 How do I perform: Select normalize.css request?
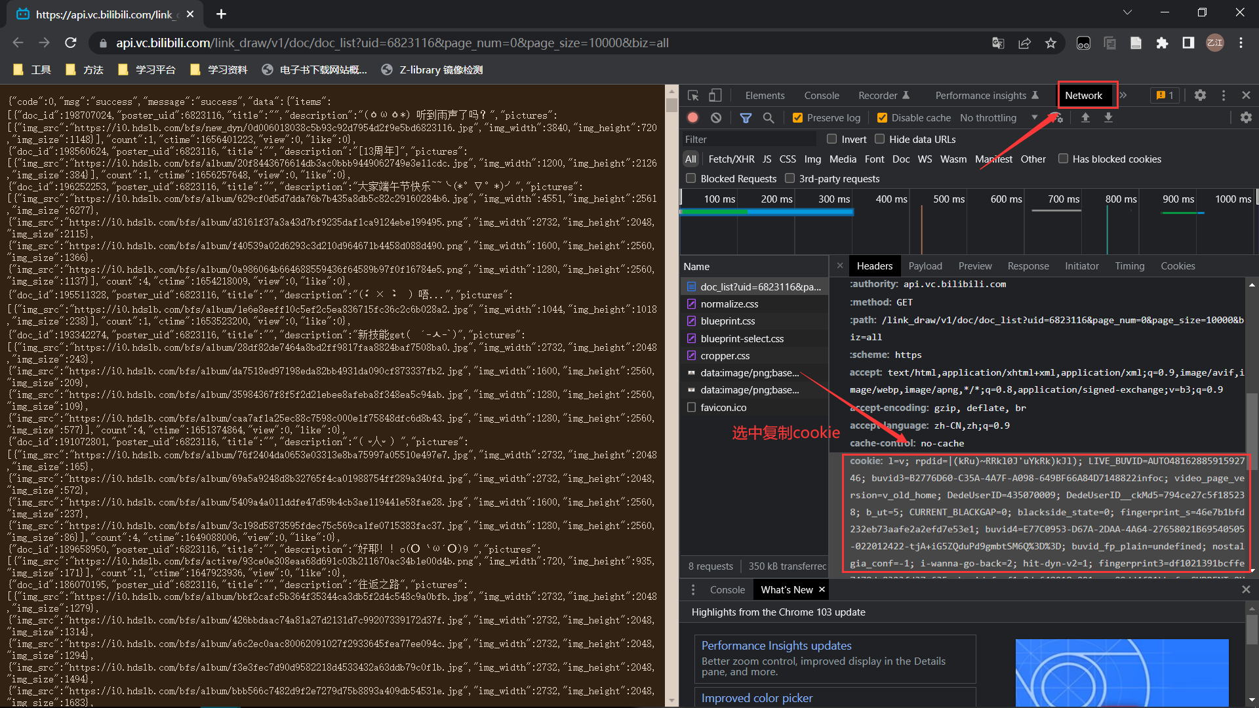click(755, 304)
